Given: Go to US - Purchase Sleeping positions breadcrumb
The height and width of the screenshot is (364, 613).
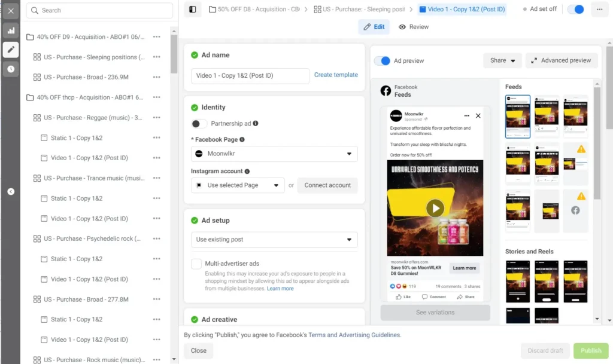Looking at the screenshot, I should click(359, 10).
